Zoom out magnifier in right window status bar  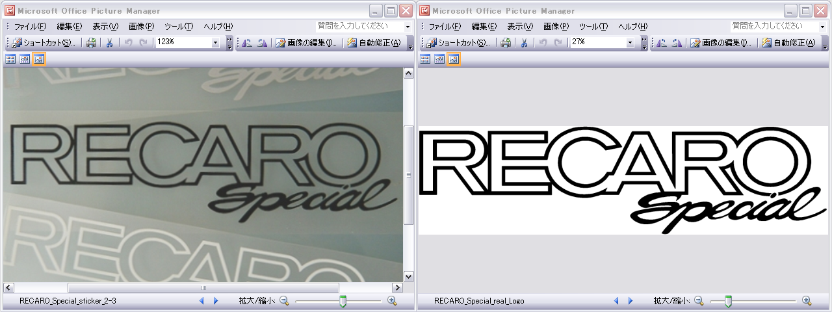[699, 301]
